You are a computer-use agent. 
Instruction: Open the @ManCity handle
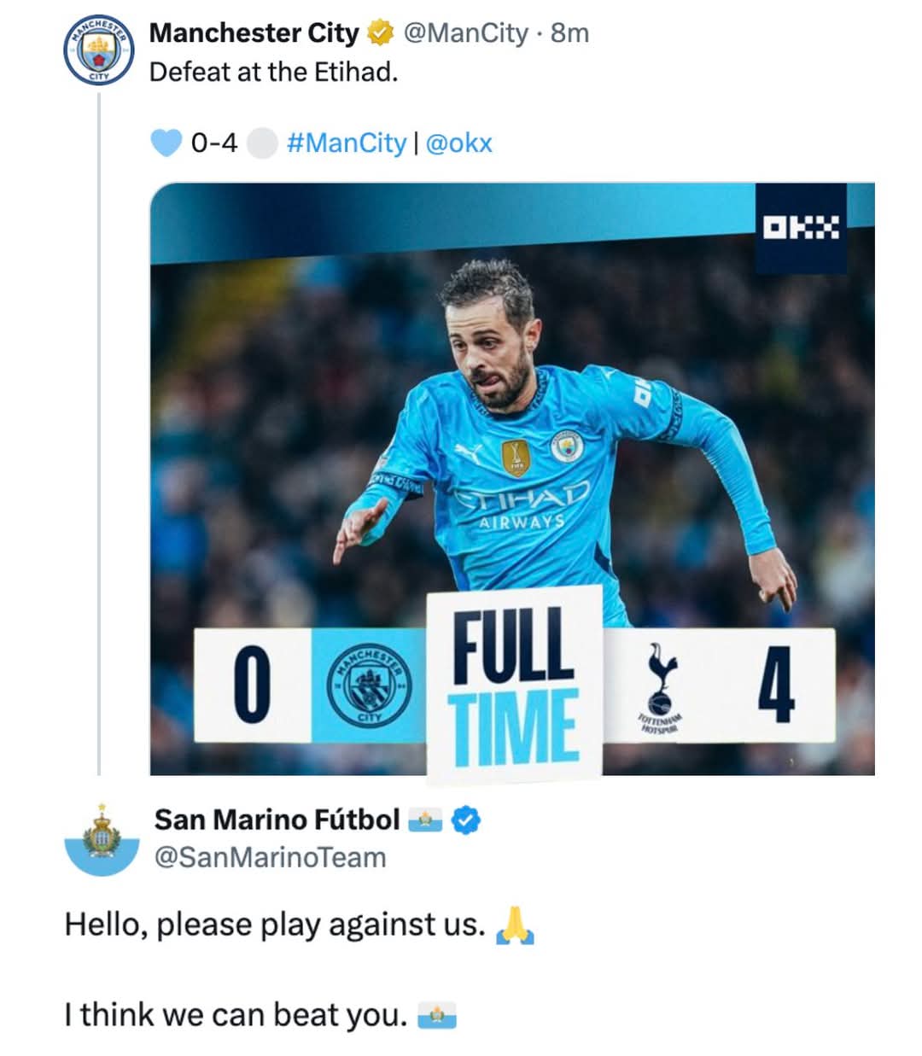coord(466,33)
